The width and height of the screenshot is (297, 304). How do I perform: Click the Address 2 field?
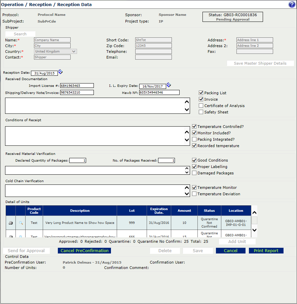pyautogui.click(x=255, y=46)
